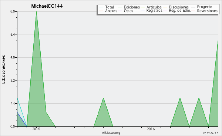
Task: Click the 0.0 y-axis value
Action: (13, 126)
